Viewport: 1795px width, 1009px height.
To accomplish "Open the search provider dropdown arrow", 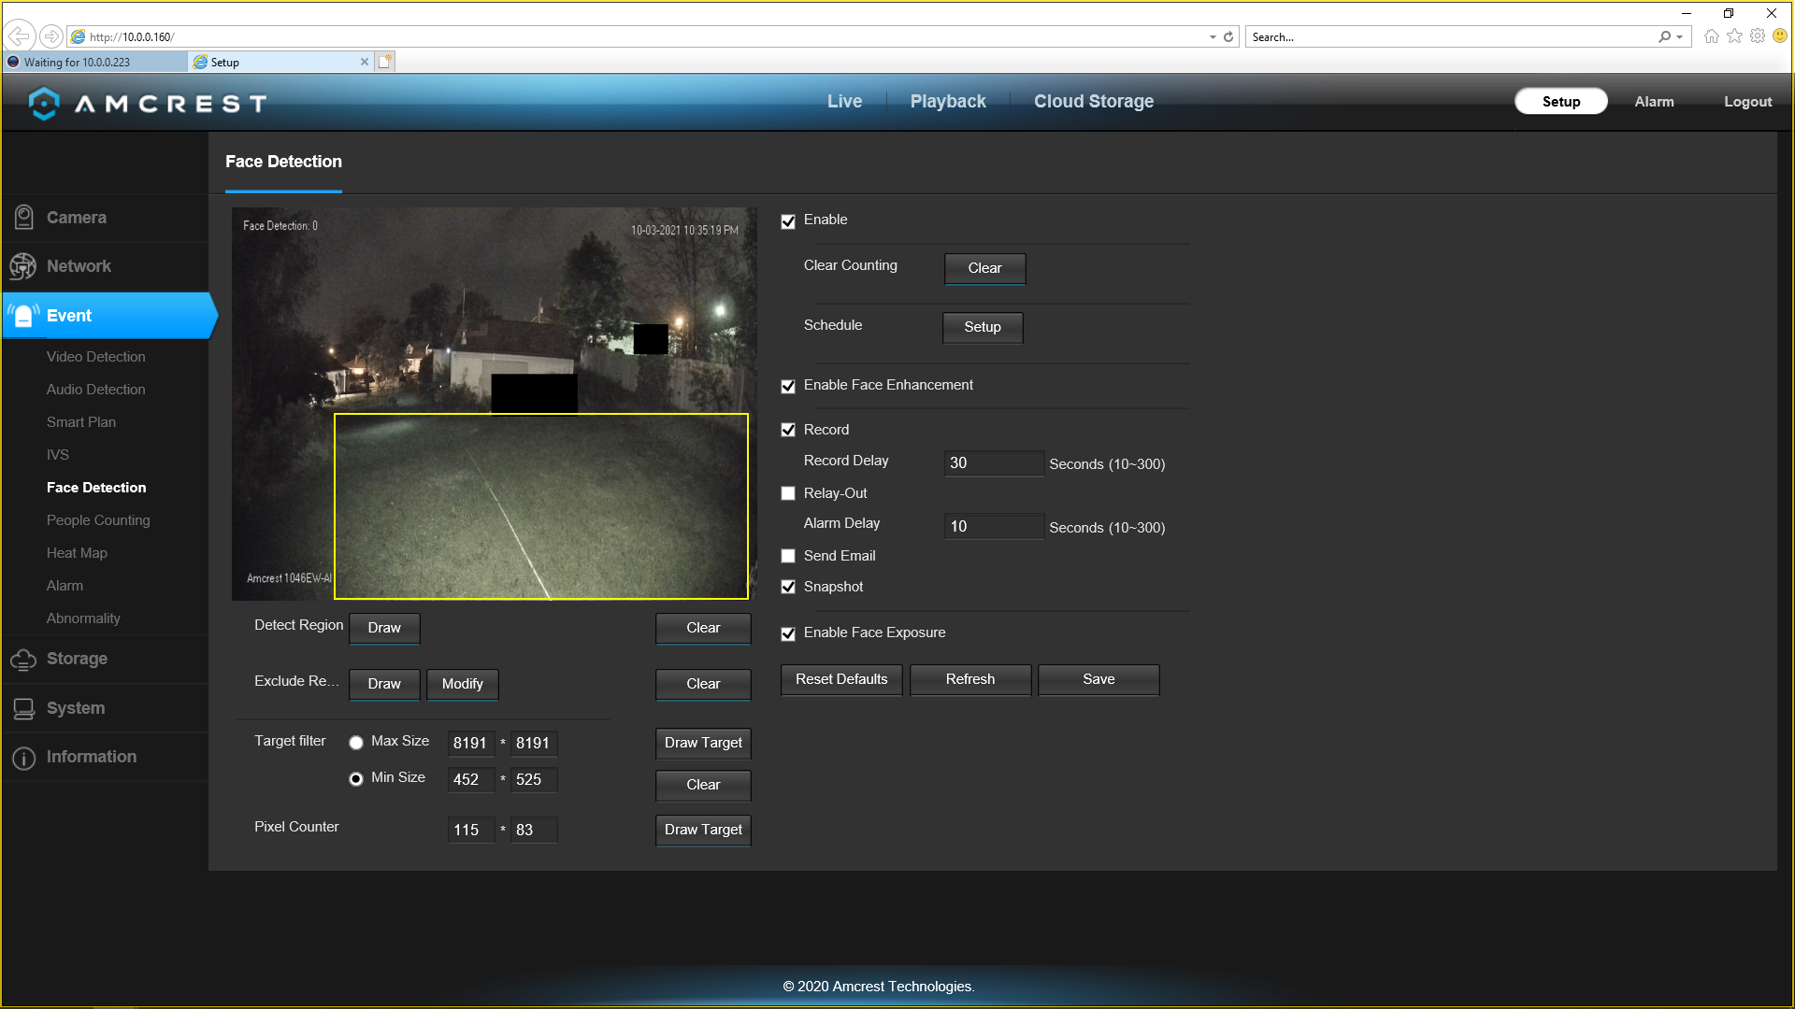I will (1680, 37).
